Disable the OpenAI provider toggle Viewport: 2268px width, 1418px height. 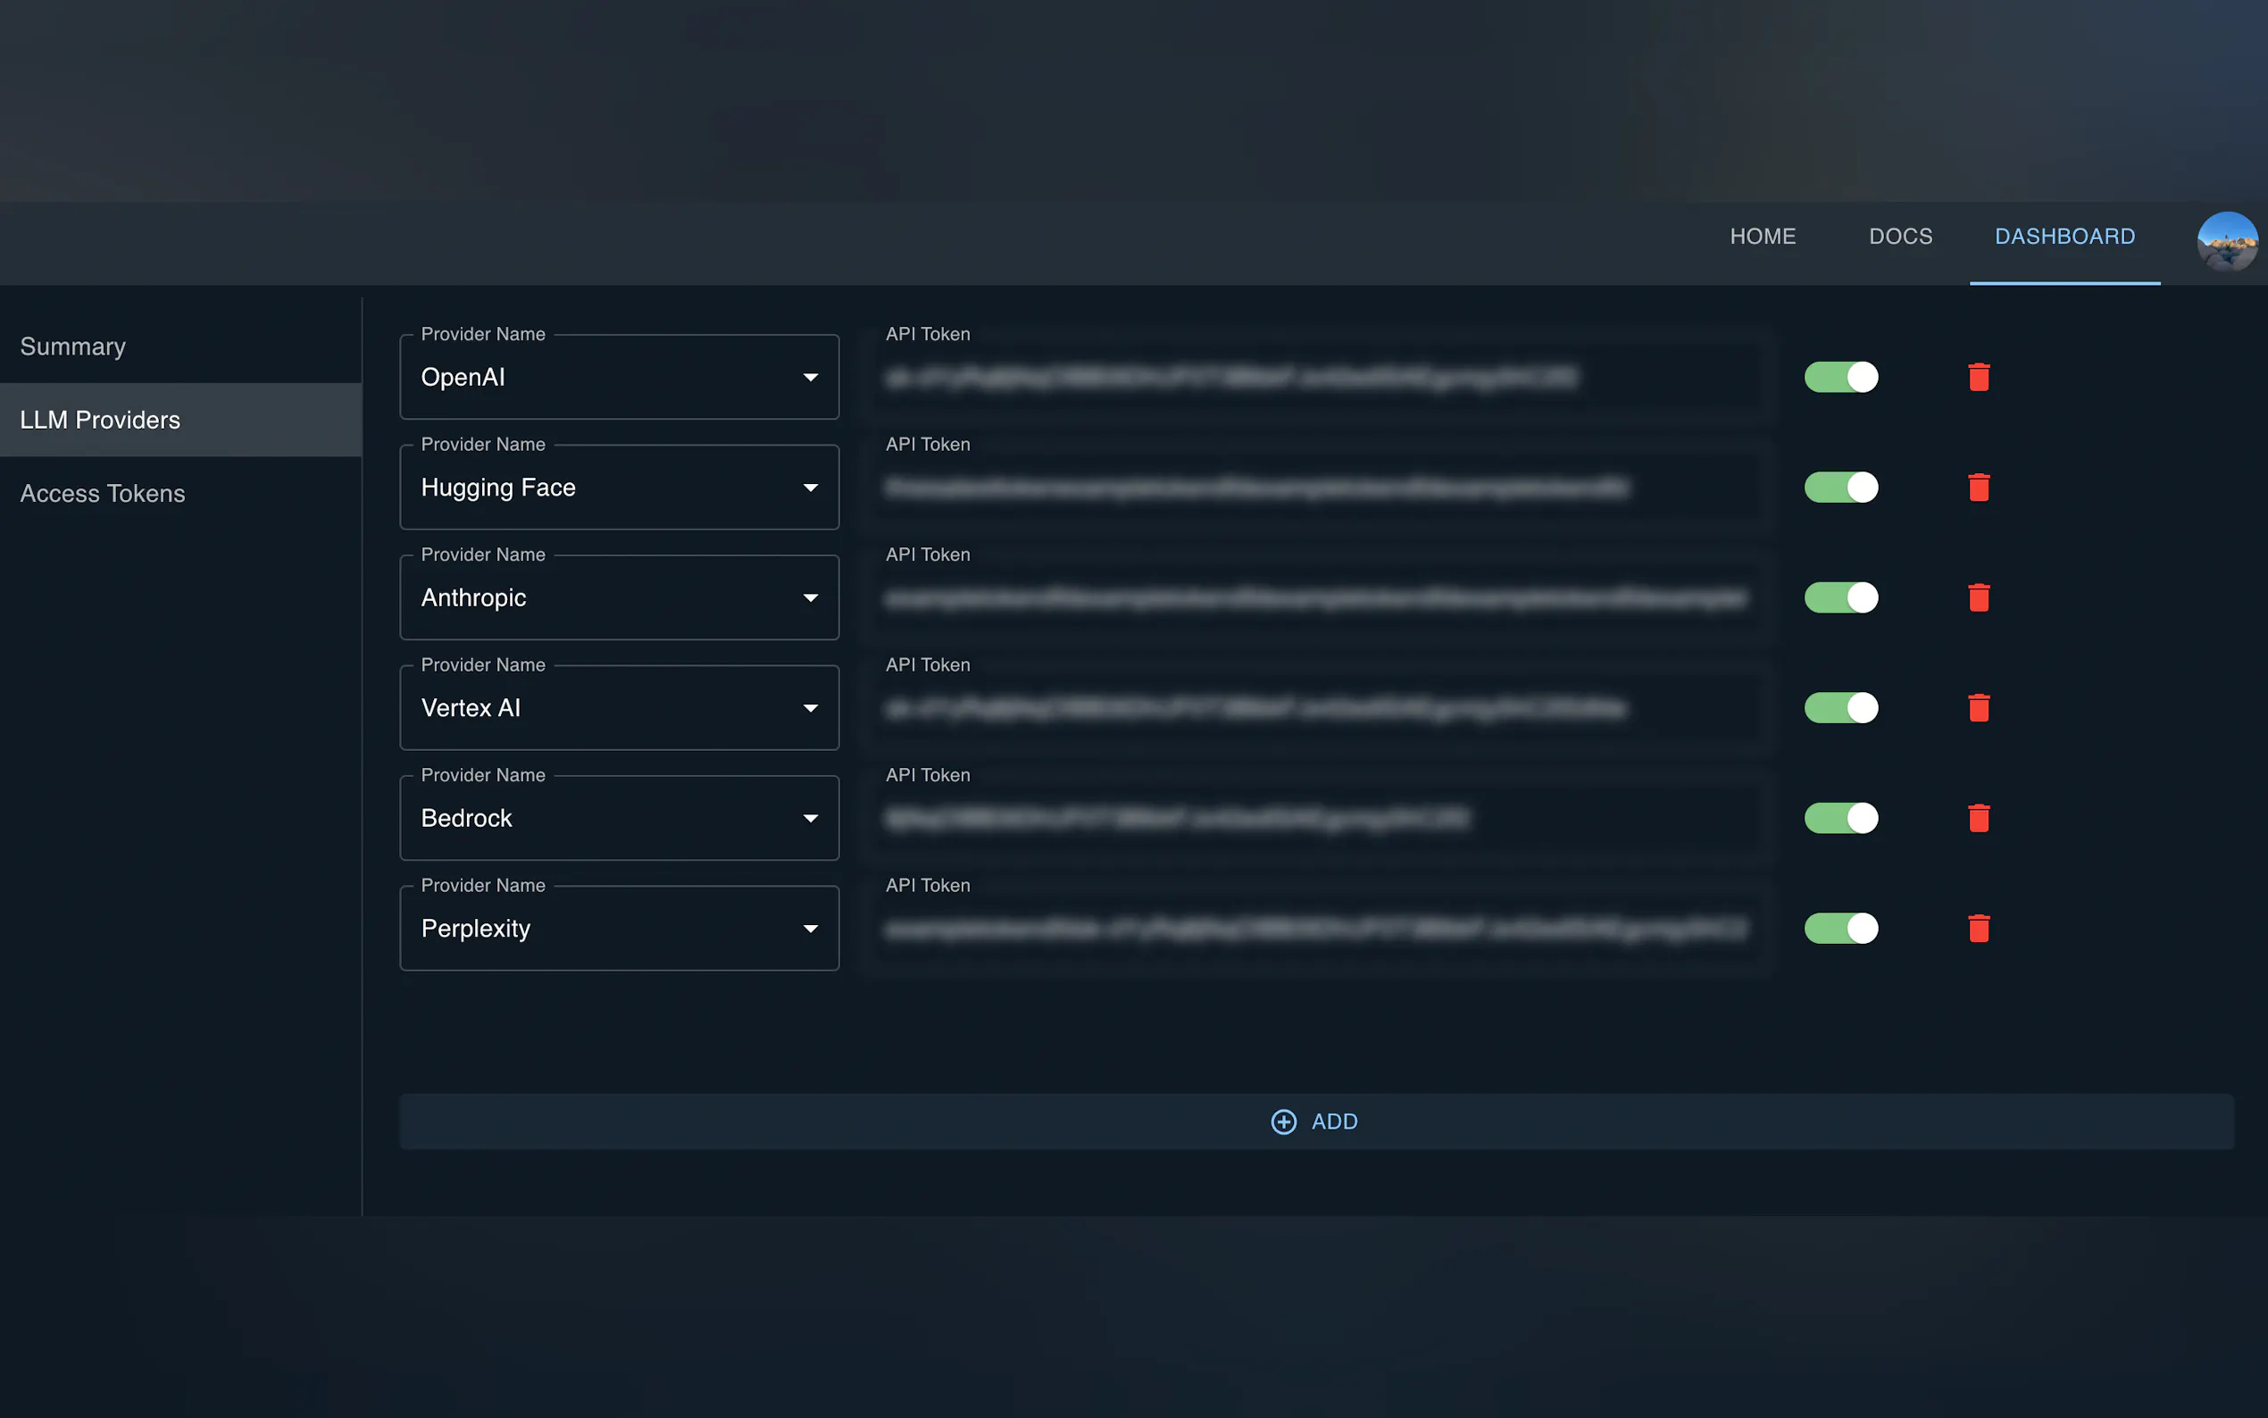(x=1840, y=377)
